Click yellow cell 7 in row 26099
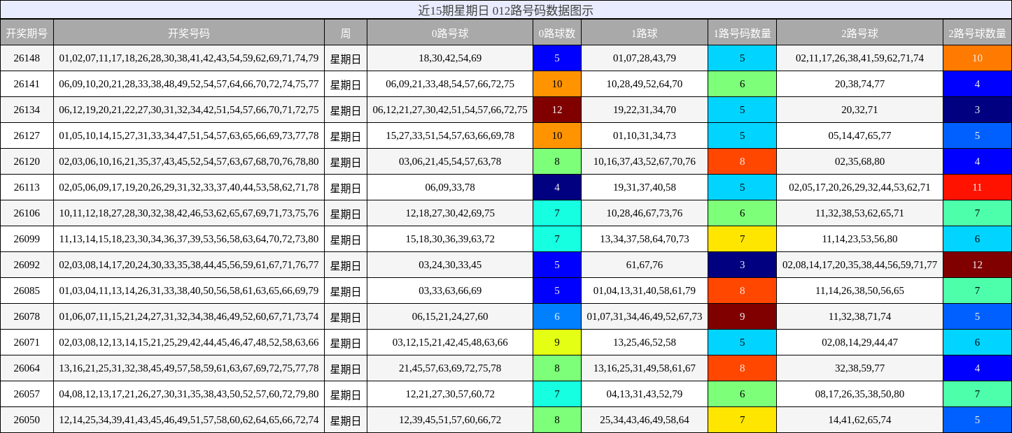The image size is (1012, 433). (743, 239)
